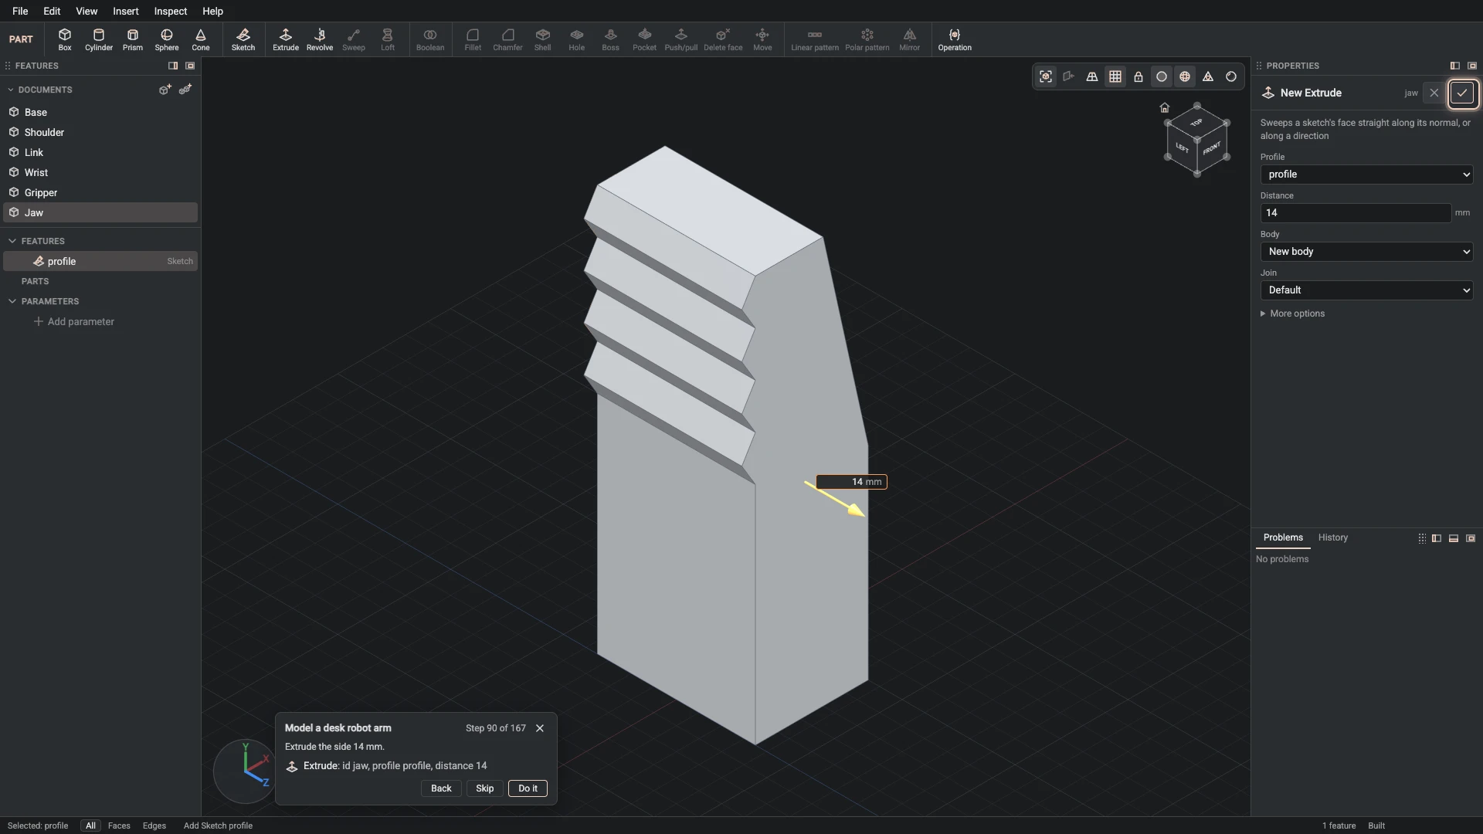Select the Prism primitive tool

pos(133,39)
